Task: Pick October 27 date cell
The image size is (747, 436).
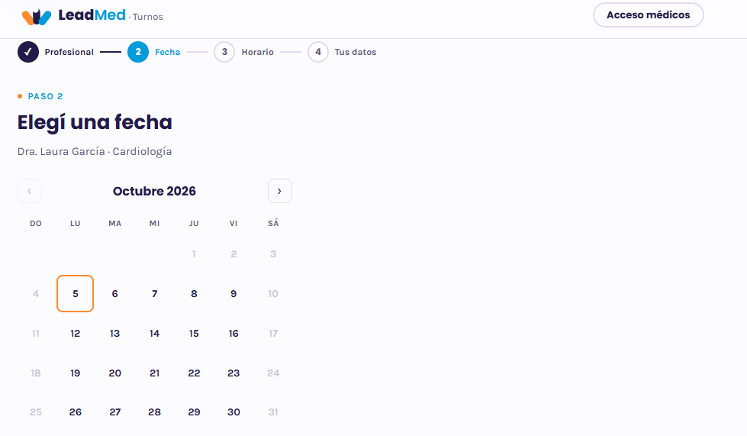Action: pos(114,412)
